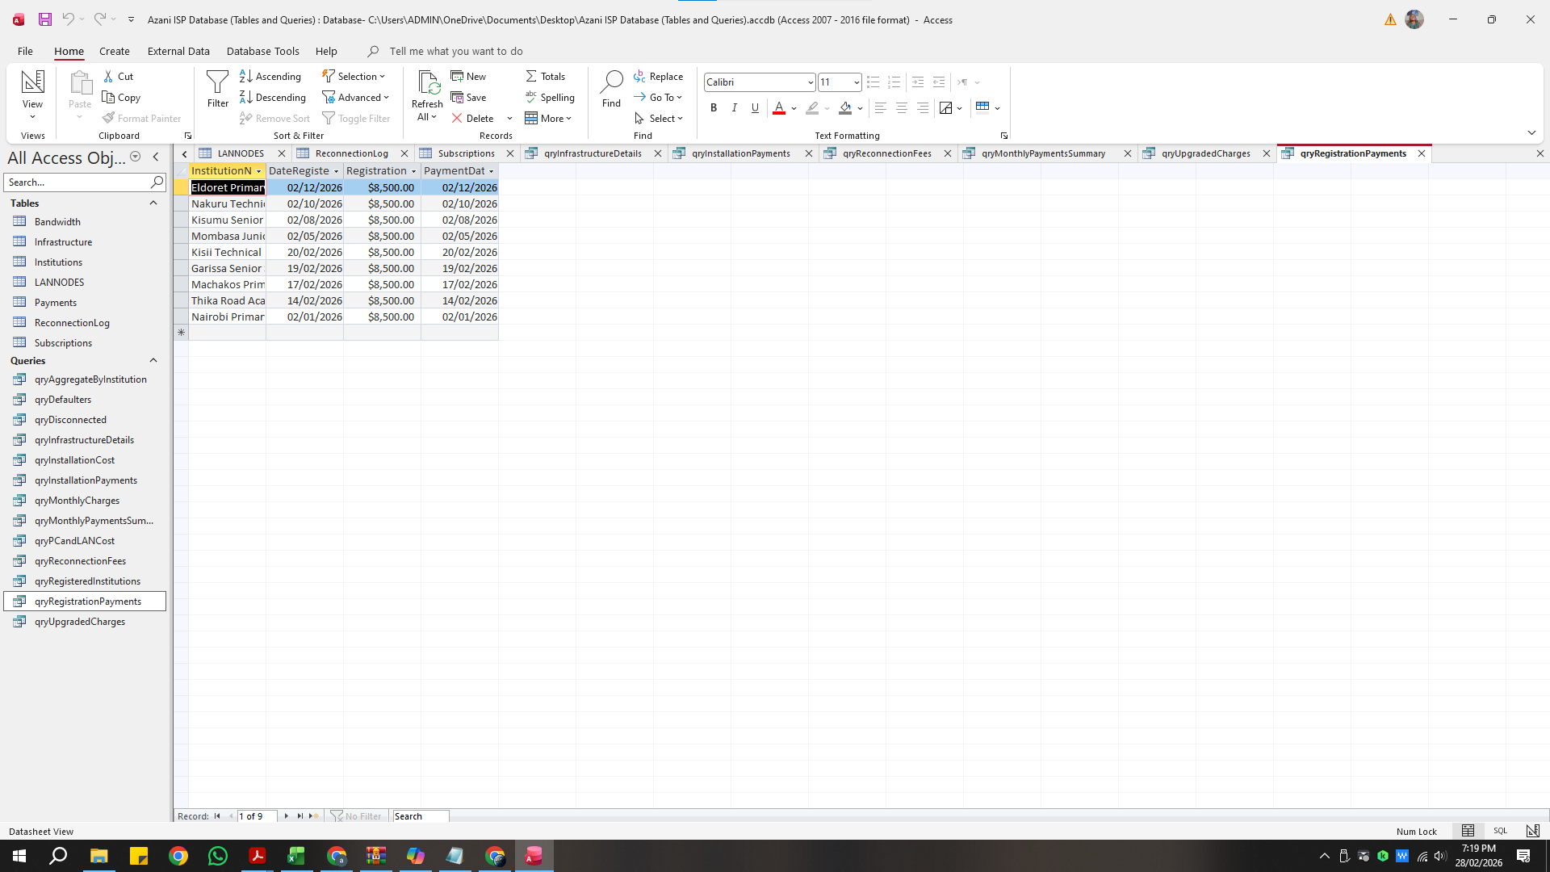Close the qryRegistrationPayments tab
Image resolution: width=1550 pixels, height=872 pixels.
[x=1422, y=153]
